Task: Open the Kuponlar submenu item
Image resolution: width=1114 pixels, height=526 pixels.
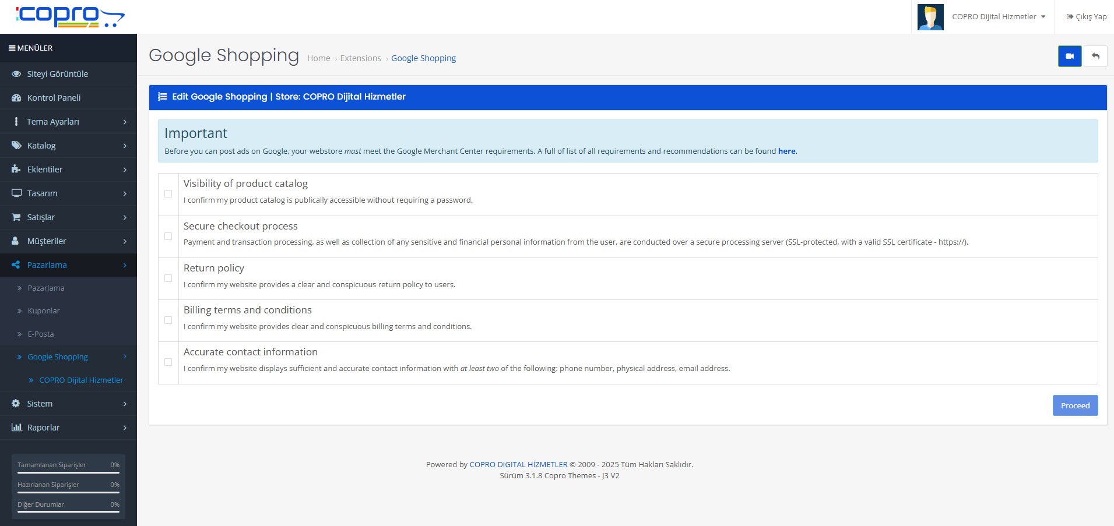Action: tap(44, 311)
